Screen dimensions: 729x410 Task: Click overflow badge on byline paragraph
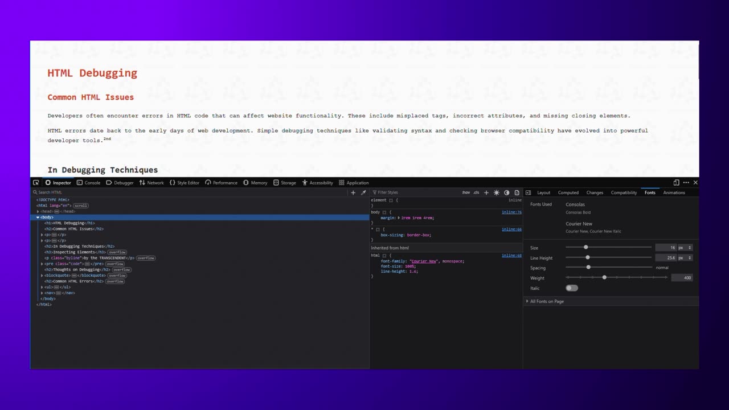point(146,258)
